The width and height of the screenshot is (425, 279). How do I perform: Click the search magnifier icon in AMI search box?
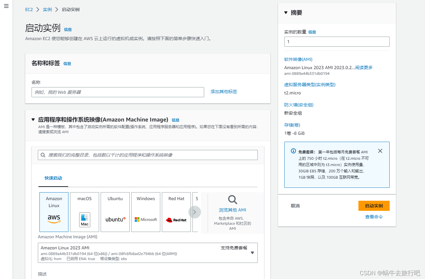pyautogui.click(x=43, y=155)
